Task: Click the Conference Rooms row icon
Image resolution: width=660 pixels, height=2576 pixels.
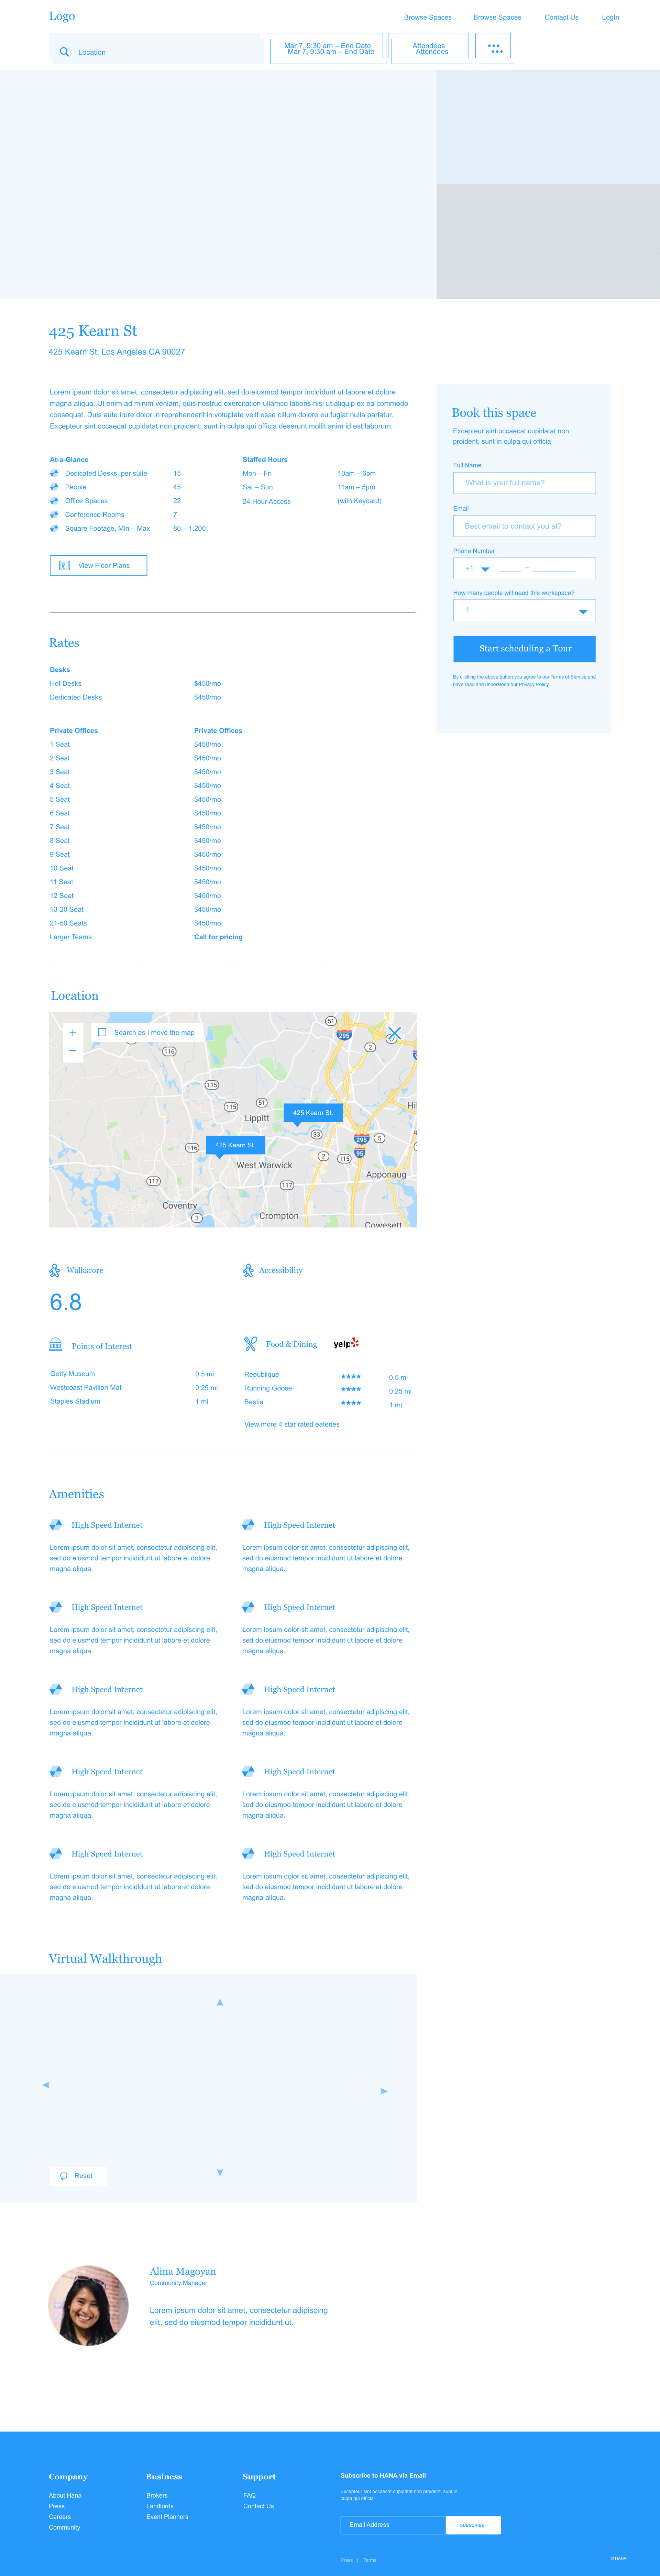Action: click(x=54, y=515)
